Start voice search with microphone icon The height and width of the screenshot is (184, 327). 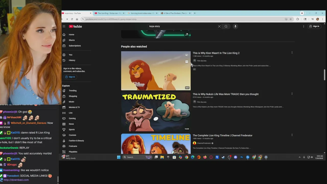(x=236, y=26)
